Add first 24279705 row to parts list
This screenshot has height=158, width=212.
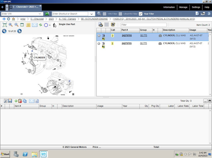(99, 36)
